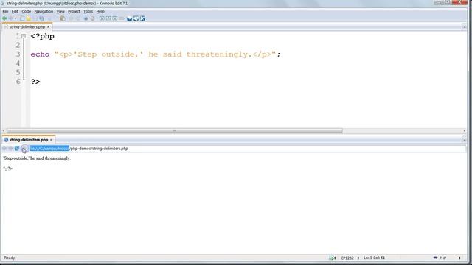Viewport: 472px width, 265px height.
Task: Select the string-delimiters.php editor tab
Action: click(27, 27)
